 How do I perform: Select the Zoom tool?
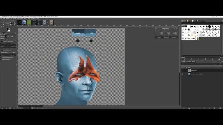pos(3,27)
